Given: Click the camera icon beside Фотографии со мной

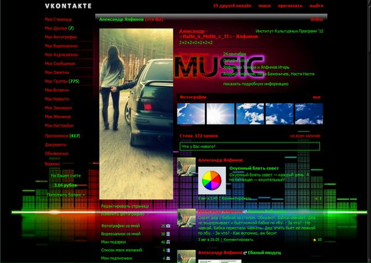Looking at the screenshot, I should 168,226.
